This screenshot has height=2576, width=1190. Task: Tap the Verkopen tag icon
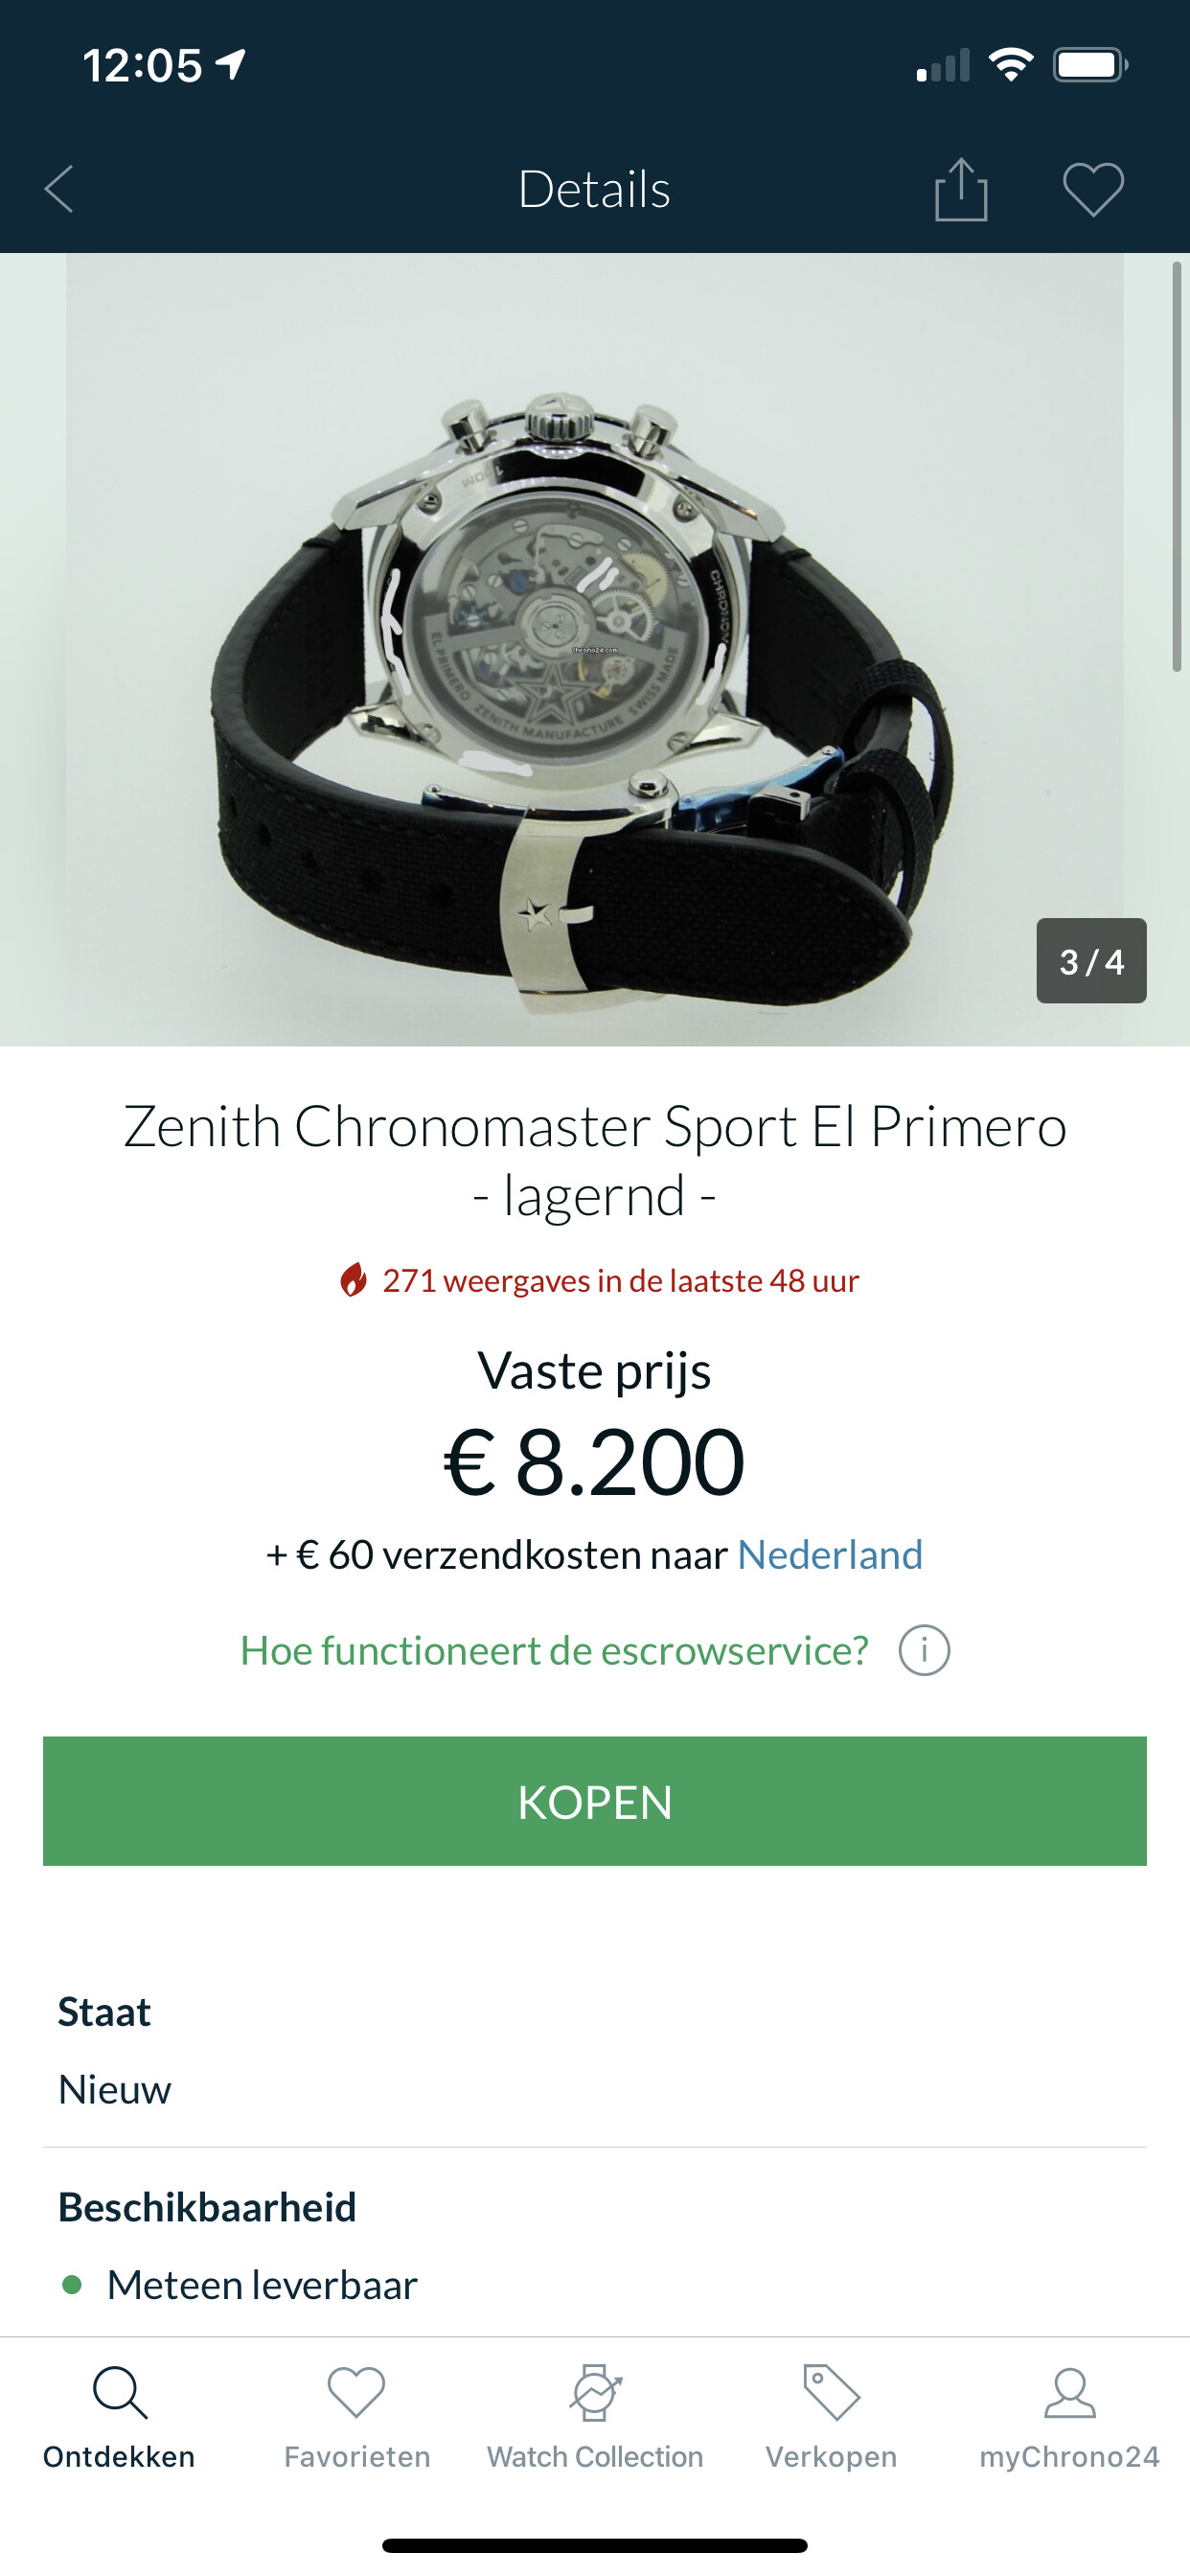click(x=831, y=2392)
